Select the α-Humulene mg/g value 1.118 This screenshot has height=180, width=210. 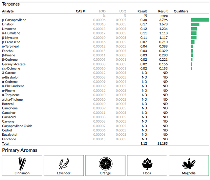[x=163, y=33]
